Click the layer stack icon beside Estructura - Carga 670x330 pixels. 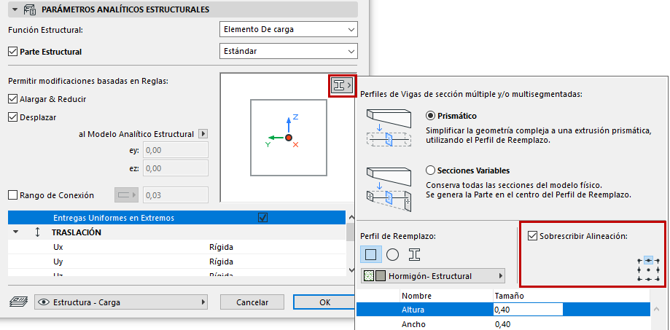coord(18,302)
